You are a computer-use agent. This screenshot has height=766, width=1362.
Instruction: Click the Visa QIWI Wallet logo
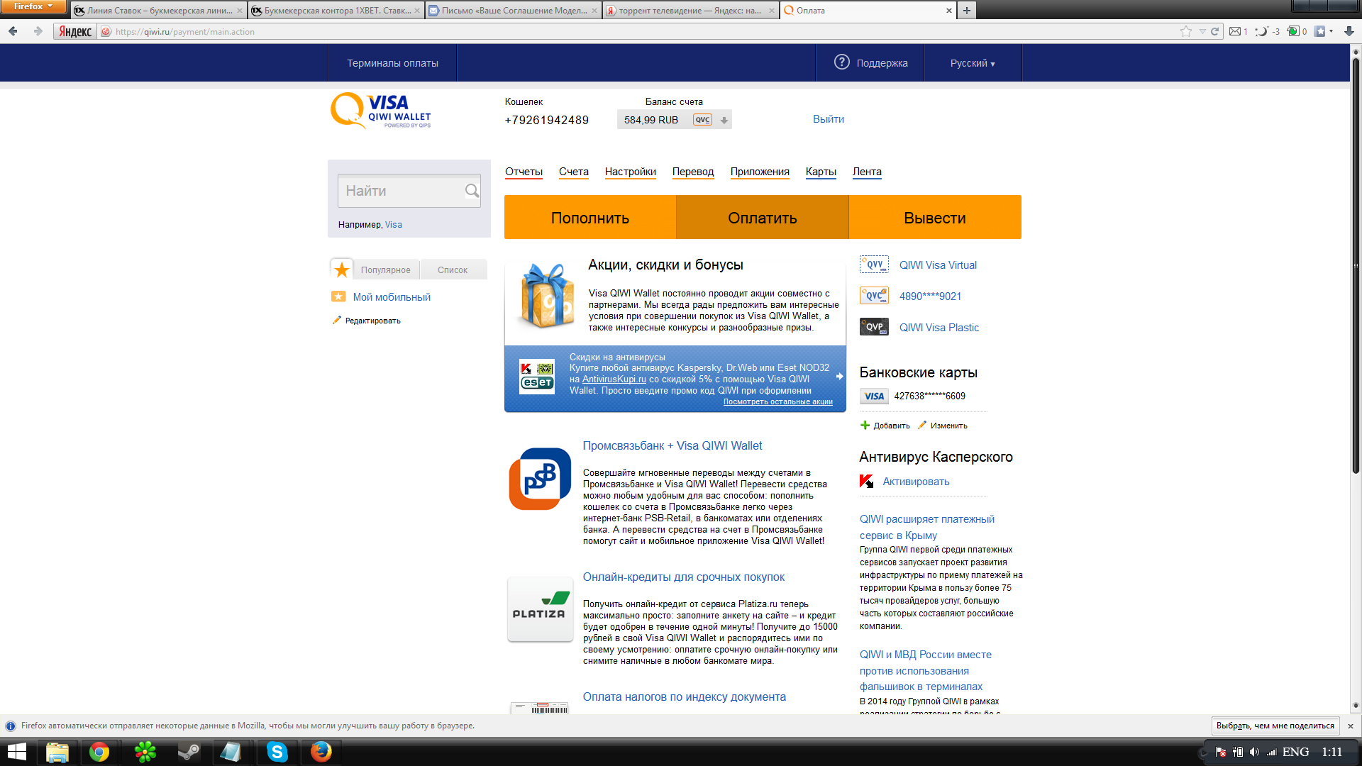coord(380,111)
